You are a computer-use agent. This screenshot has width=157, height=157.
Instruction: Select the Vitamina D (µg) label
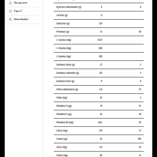64,106
